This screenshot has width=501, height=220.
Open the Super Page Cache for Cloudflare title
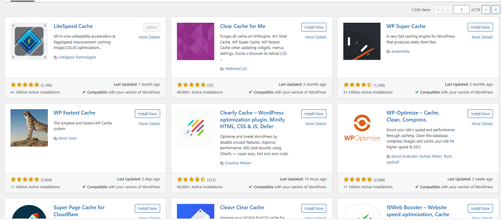(79, 211)
